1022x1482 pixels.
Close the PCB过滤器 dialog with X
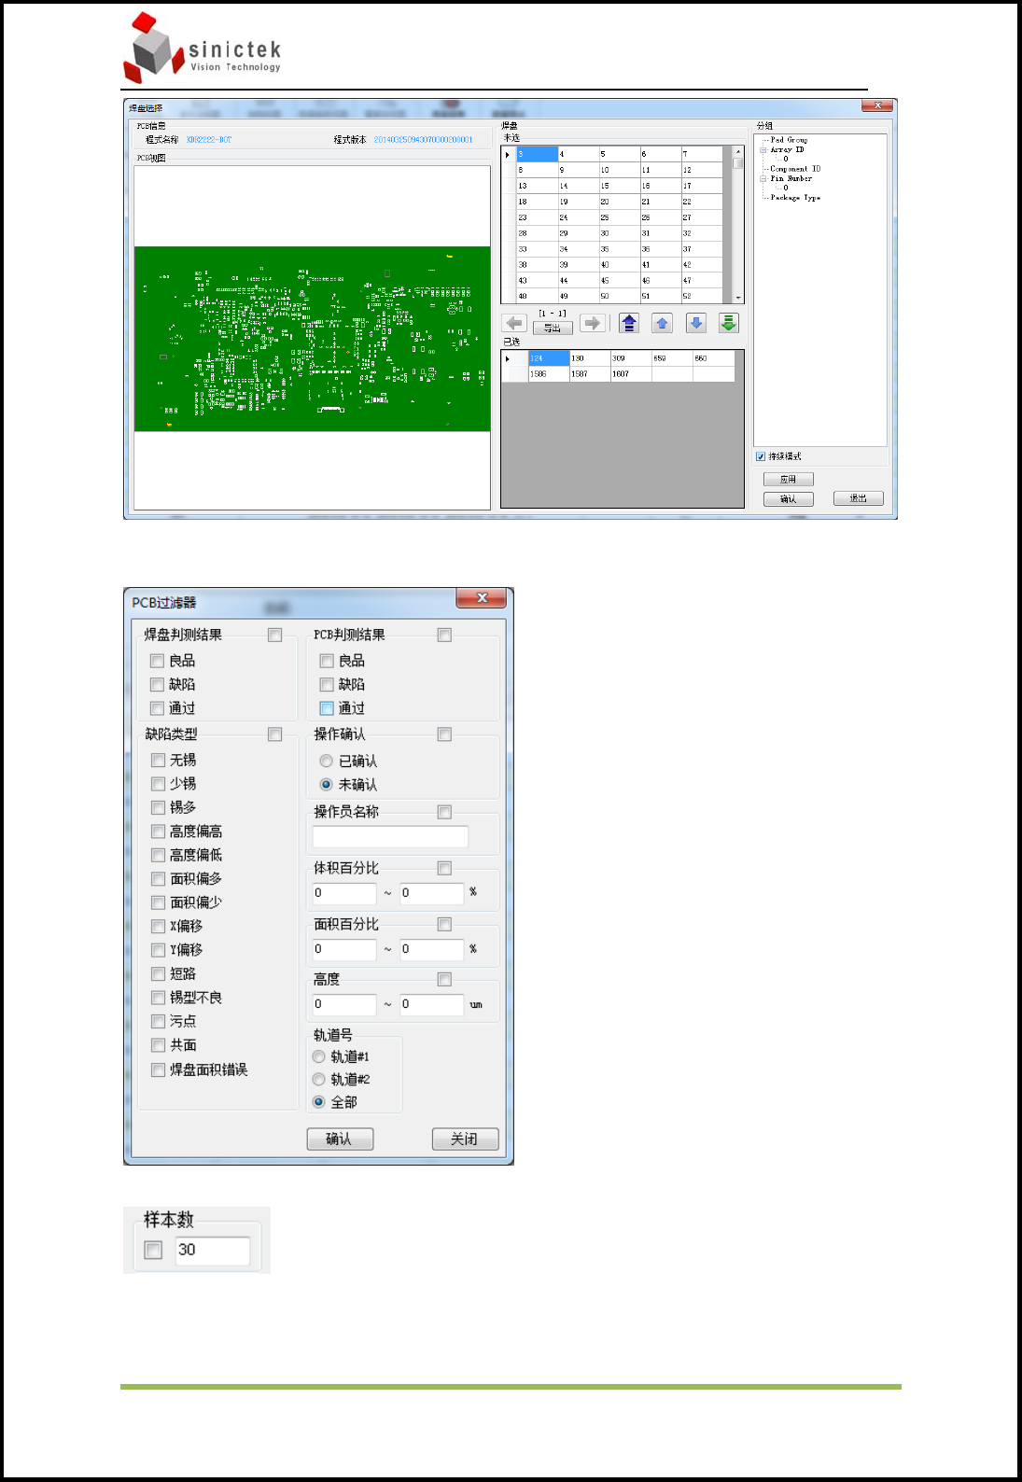tap(482, 597)
